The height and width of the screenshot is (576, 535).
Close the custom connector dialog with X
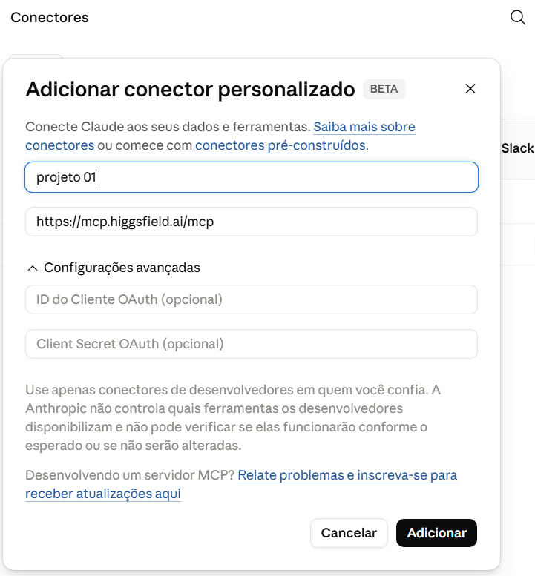[x=470, y=88]
